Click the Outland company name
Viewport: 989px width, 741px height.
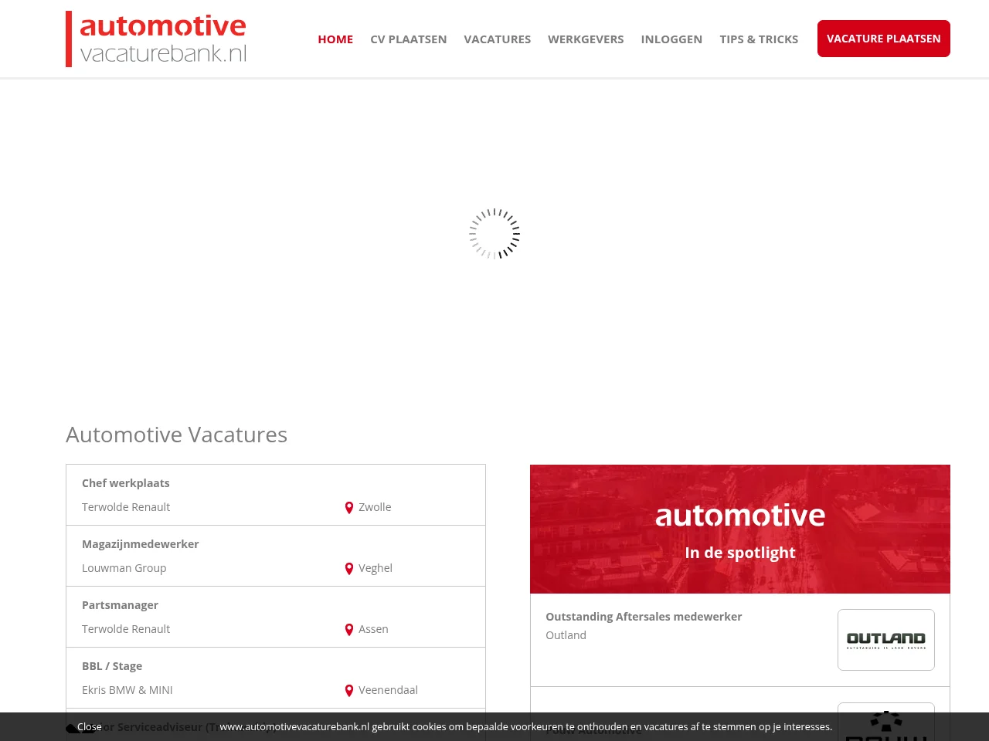(566, 635)
